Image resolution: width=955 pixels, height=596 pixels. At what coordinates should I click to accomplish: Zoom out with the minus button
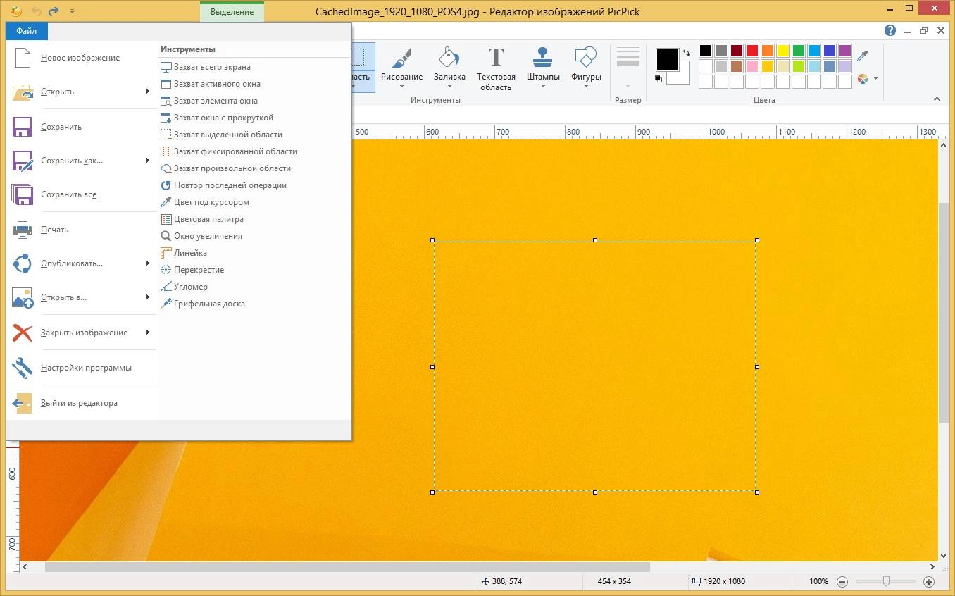pyautogui.click(x=842, y=582)
